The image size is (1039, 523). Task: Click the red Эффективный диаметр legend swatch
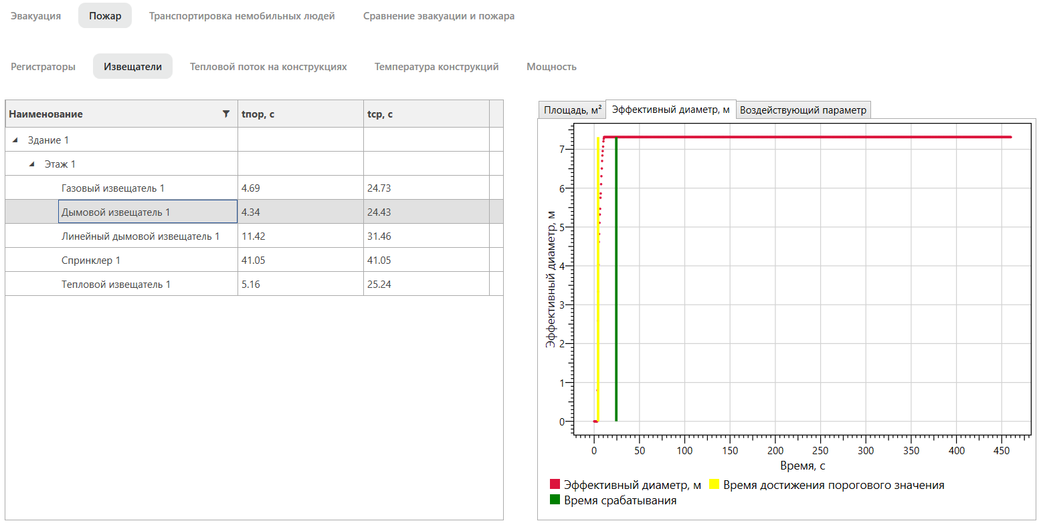(555, 485)
